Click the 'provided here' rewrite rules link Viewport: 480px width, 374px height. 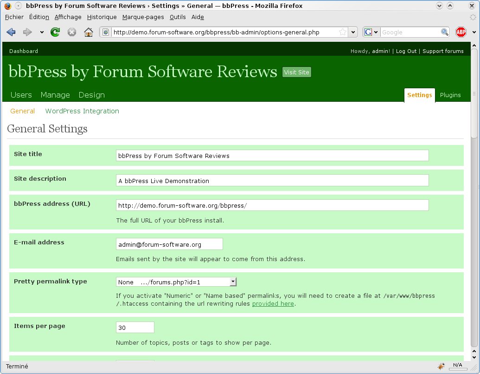pyautogui.click(x=273, y=303)
